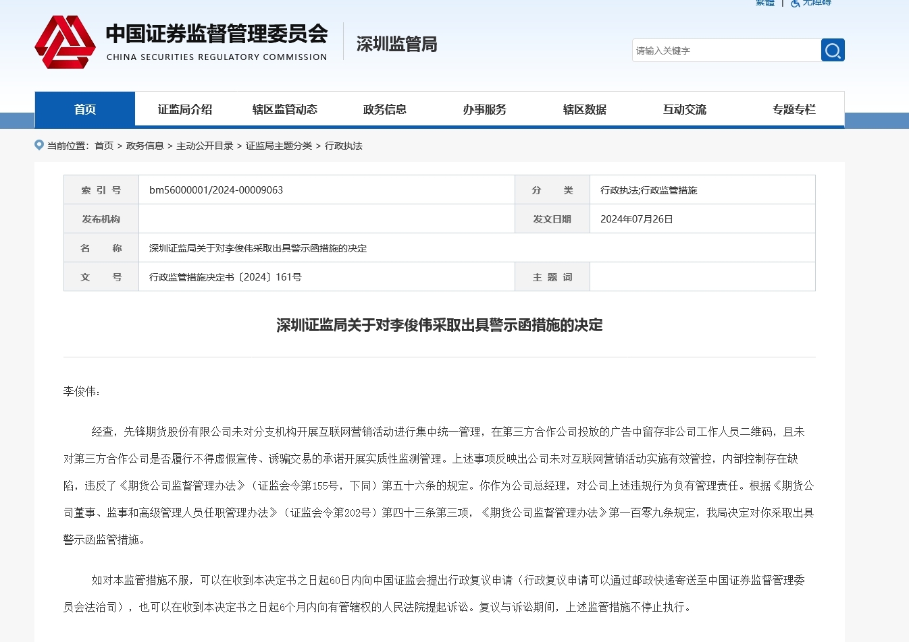This screenshot has height=642, width=909.
Task: Click the 主题词 label cell
Action: [x=552, y=277]
